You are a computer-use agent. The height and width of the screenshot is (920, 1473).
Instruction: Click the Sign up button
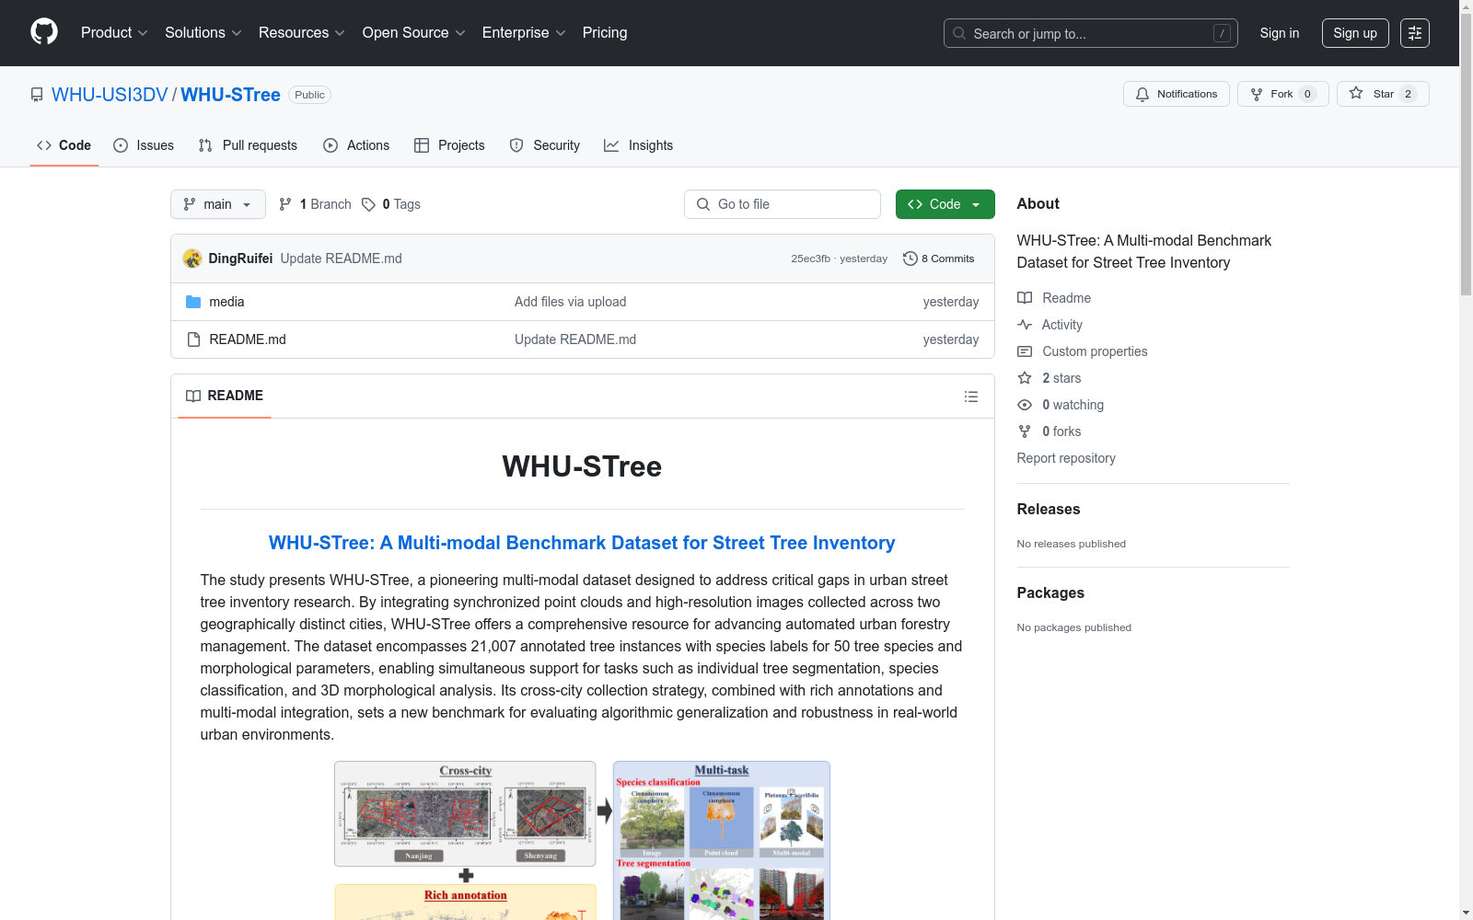[1355, 33]
